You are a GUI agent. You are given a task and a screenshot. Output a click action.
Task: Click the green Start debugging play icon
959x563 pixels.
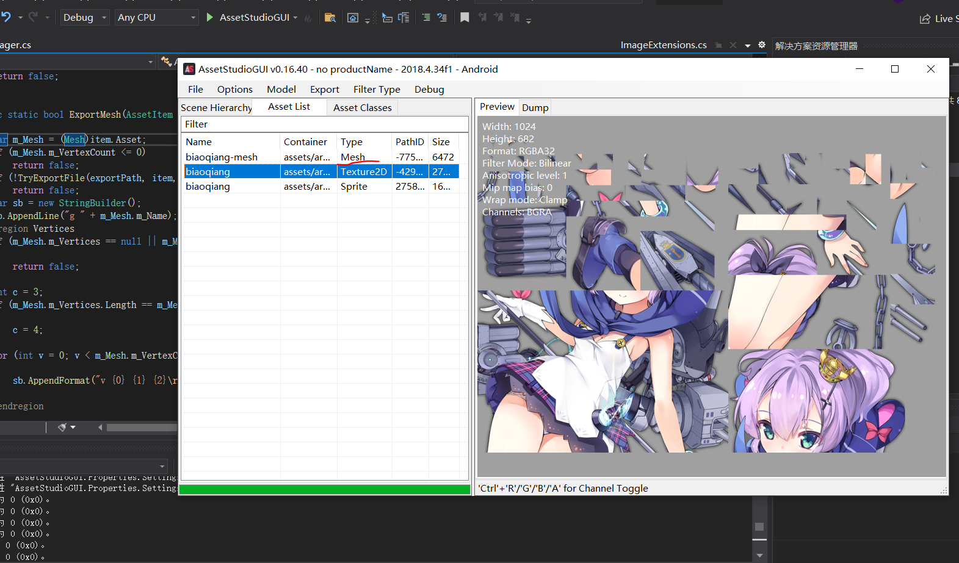(209, 17)
